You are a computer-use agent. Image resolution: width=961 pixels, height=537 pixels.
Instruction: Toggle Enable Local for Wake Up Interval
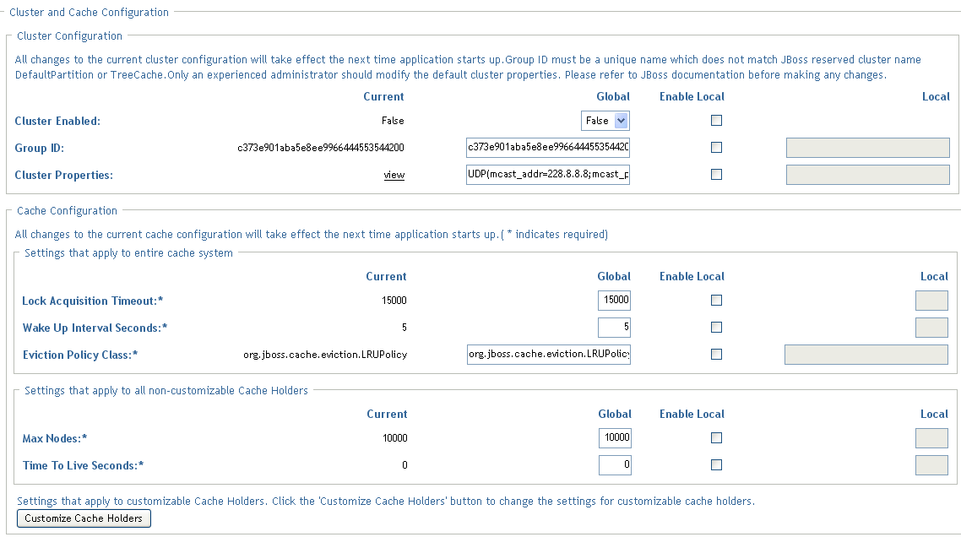click(716, 328)
